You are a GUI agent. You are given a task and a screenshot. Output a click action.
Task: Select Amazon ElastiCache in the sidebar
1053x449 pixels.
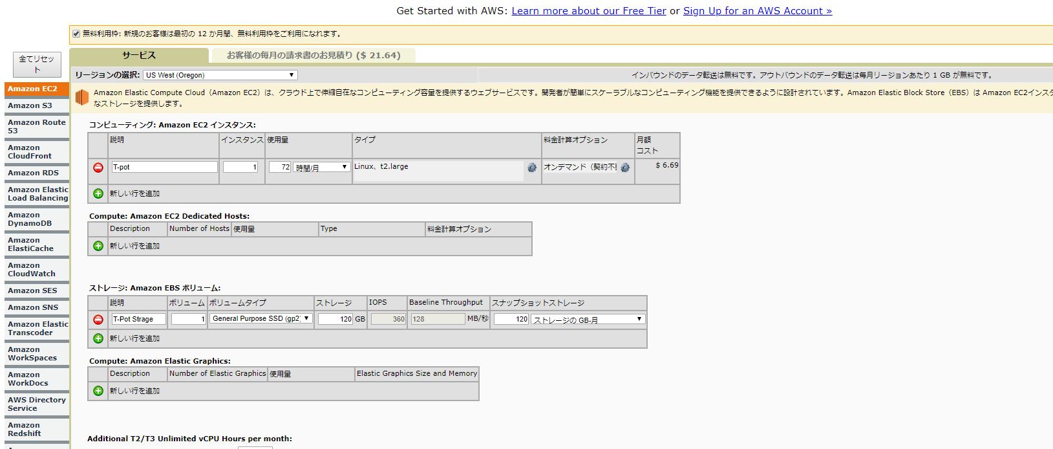point(37,245)
